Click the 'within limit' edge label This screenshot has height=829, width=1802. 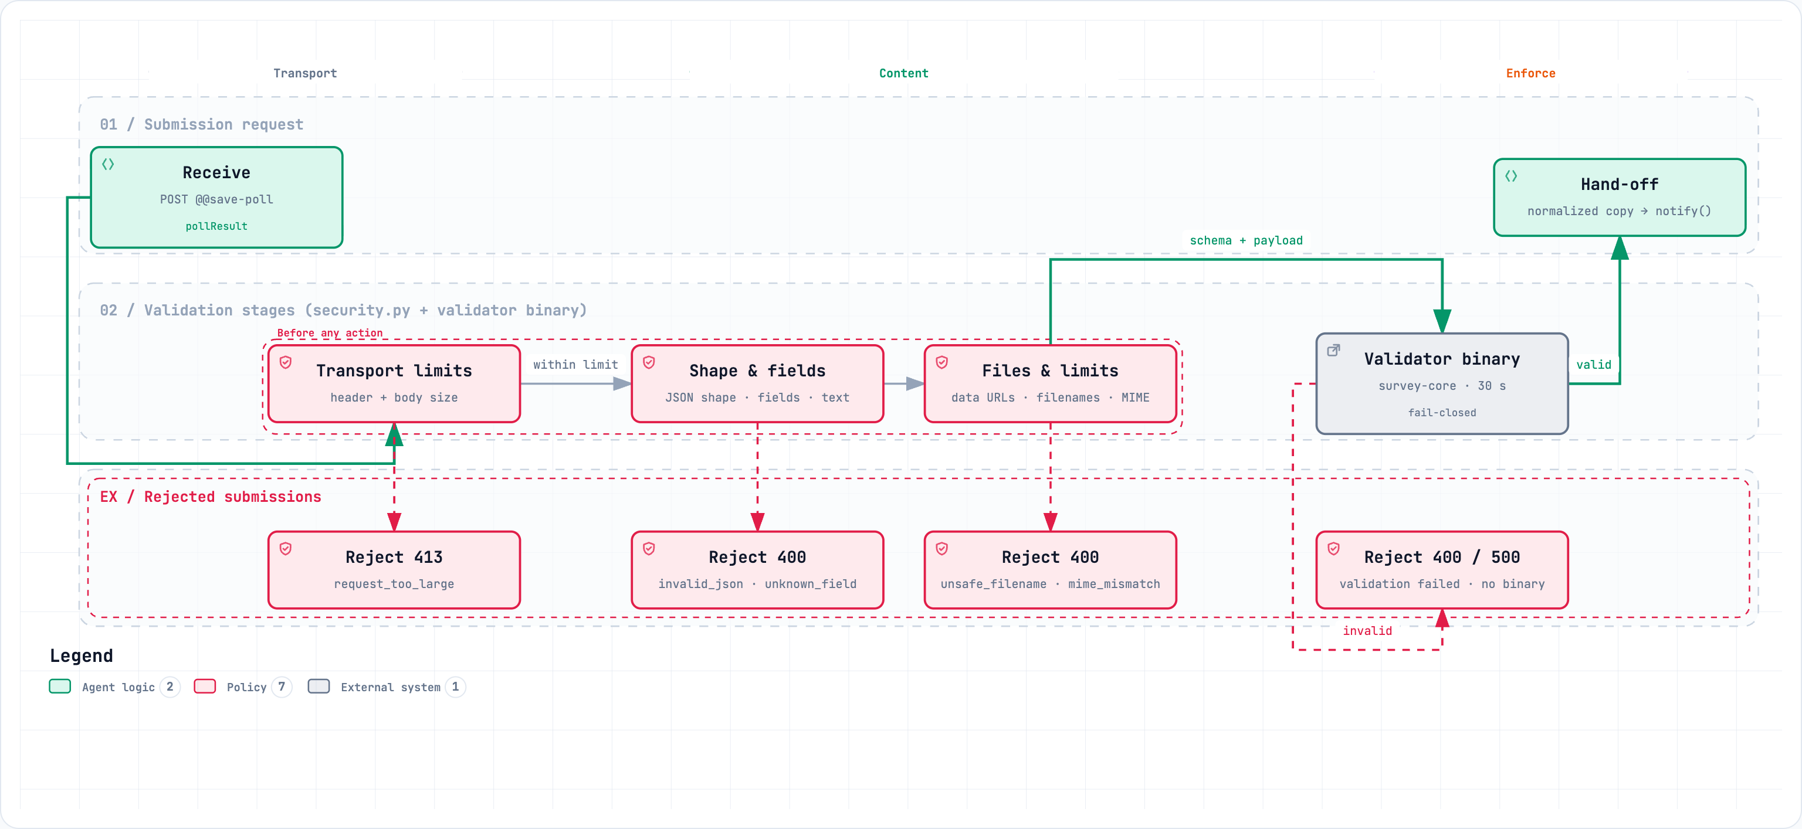click(x=575, y=365)
